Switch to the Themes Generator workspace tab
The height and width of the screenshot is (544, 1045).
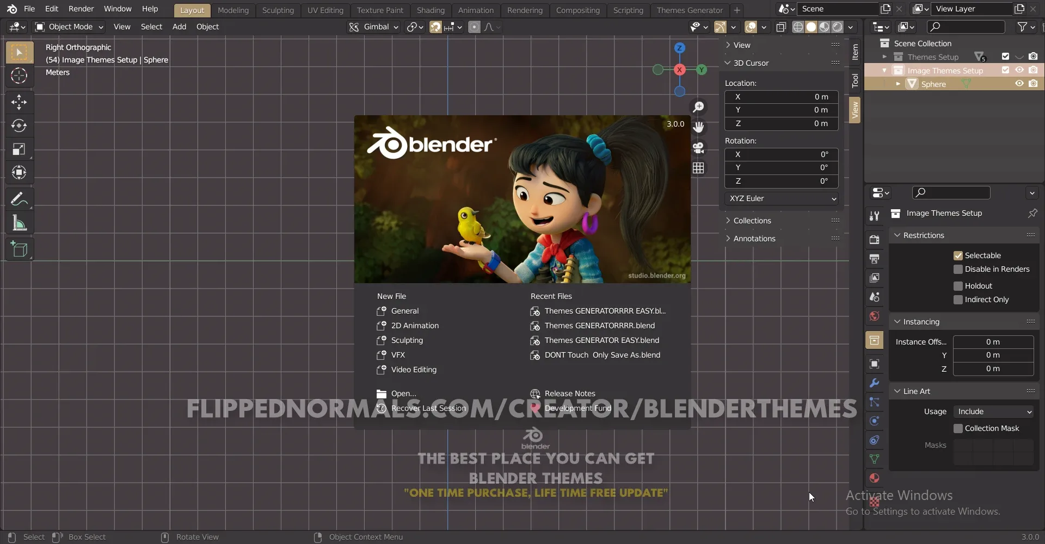click(690, 10)
